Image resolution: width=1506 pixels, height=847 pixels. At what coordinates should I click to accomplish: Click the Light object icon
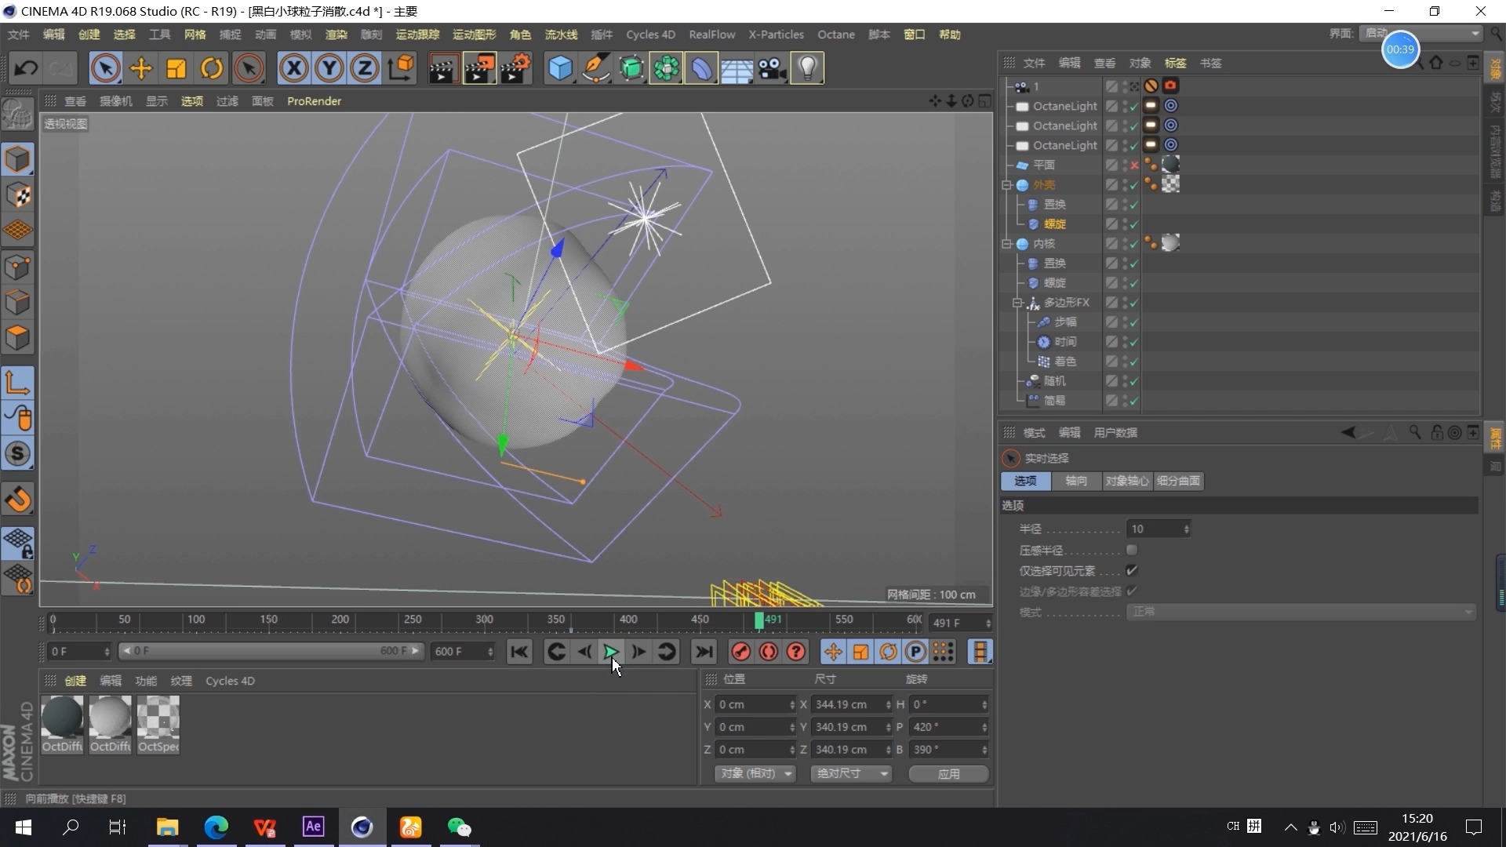808,68
